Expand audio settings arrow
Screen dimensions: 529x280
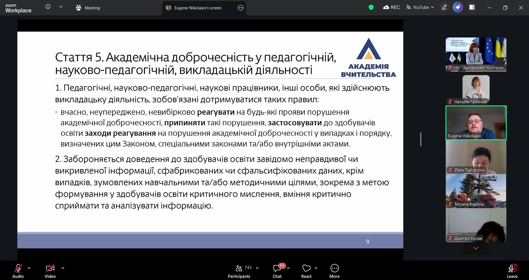[29, 268]
